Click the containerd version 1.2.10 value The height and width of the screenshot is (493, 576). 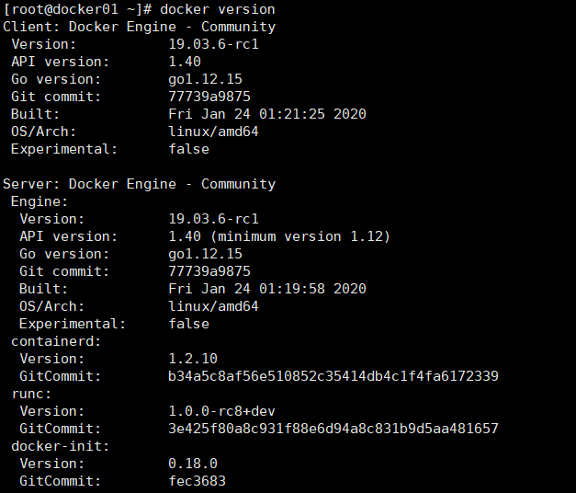click(x=193, y=359)
